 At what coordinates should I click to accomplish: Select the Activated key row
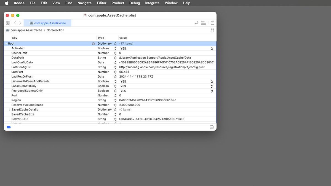pos(18,48)
